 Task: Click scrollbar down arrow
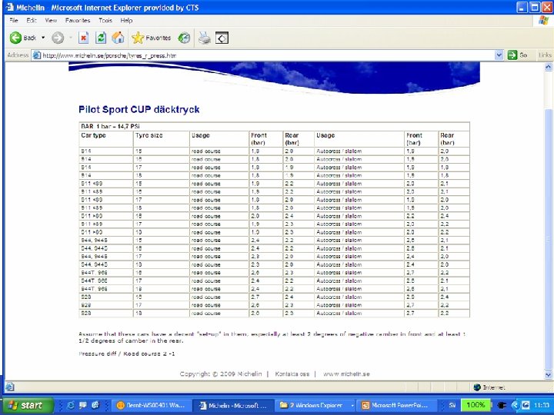point(549,375)
